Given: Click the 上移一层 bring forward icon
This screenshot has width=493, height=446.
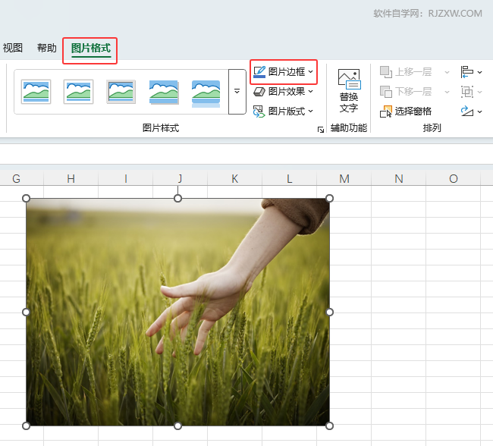Looking at the screenshot, I should tap(386, 72).
